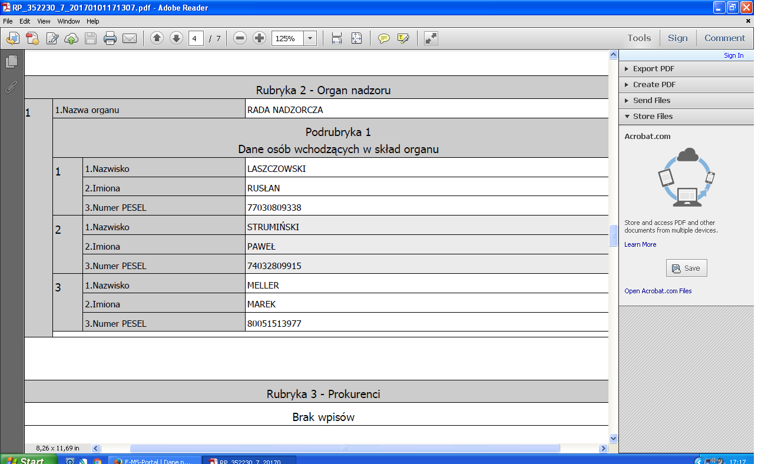Expand the Export PDF section
Screen dimensions: 758x464
coord(653,69)
